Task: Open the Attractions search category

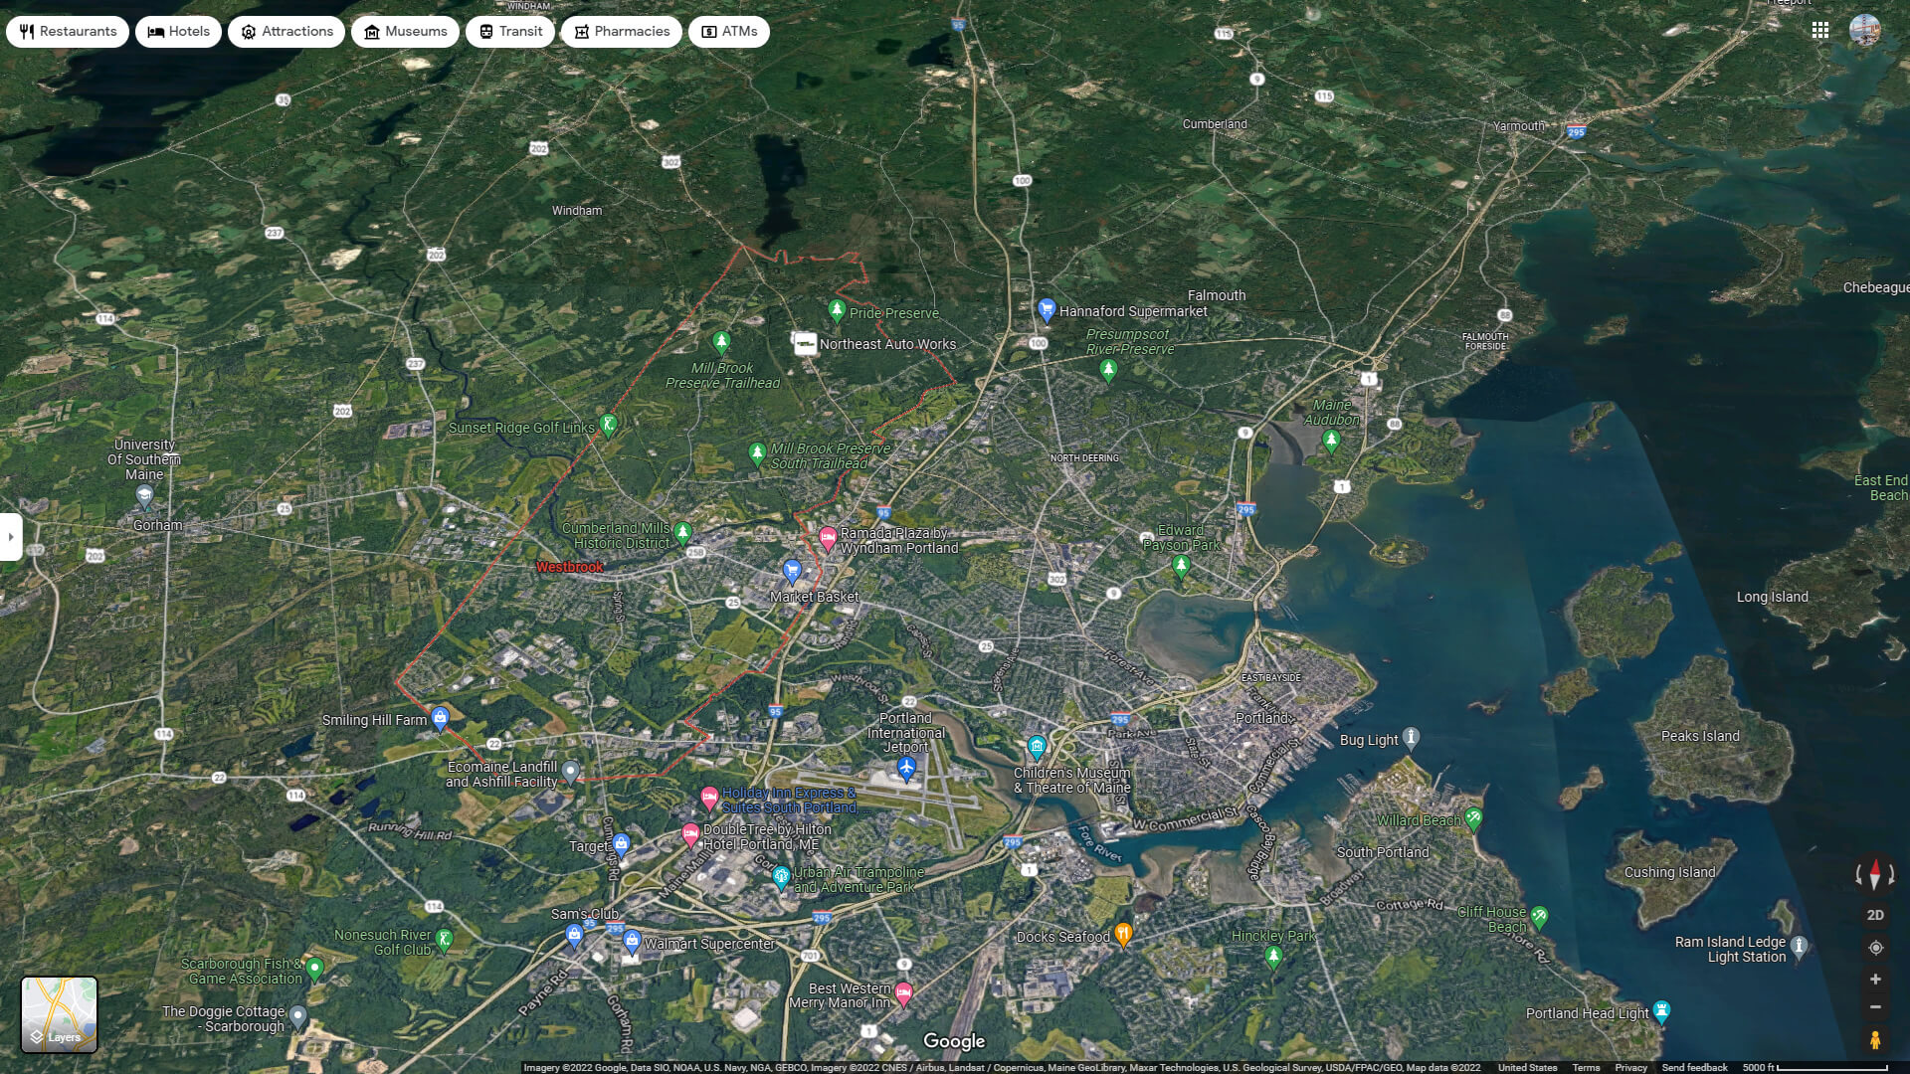Action: coord(286,31)
